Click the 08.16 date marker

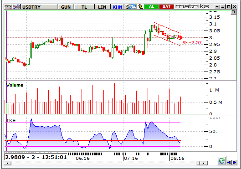click(177, 159)
